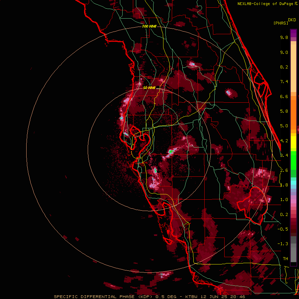Click the "TH" threshold label on the legend
The width and height of the screenshot is (299, 299).
(285, 259)
